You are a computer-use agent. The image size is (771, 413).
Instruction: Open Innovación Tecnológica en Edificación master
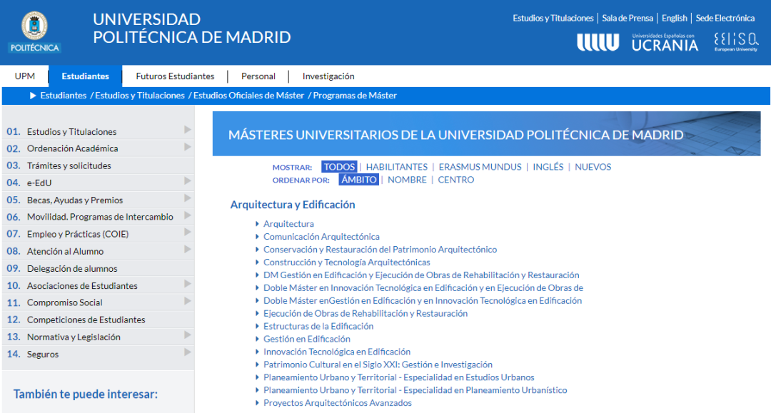(337, 352)
